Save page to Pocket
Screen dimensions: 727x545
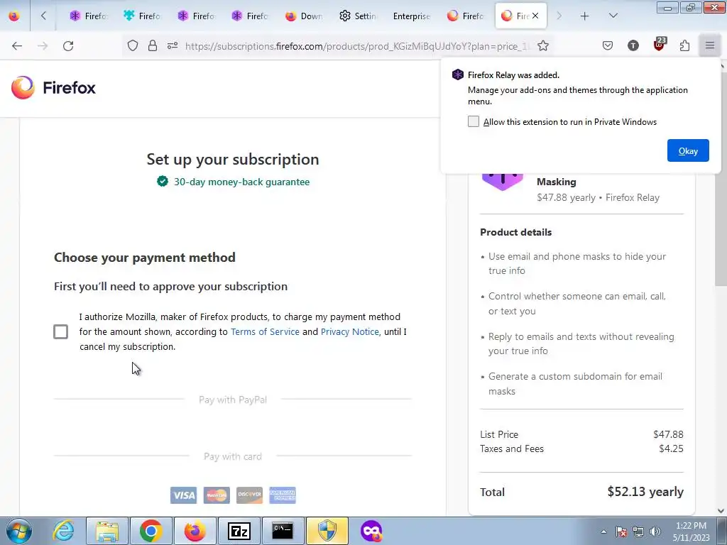pyautogui.click(x=608, y=45)
